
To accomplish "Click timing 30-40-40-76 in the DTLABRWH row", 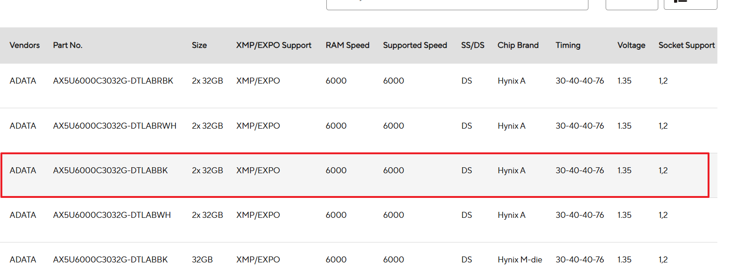I will click(580, 126).
